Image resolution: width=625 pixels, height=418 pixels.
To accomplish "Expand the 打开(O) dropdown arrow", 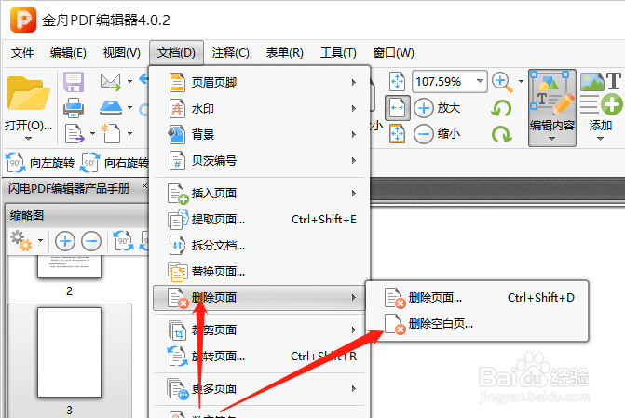I will pos(28,139).
